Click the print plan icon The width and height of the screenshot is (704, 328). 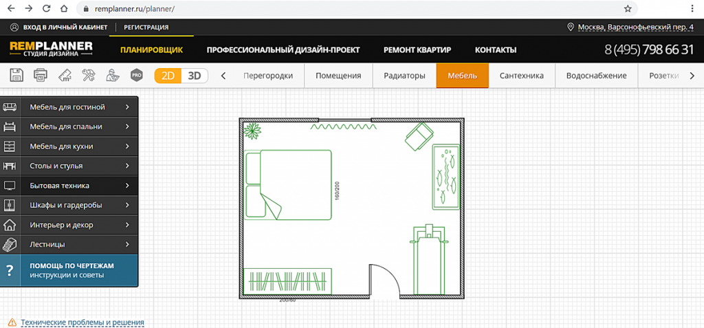tap(41, 75)
